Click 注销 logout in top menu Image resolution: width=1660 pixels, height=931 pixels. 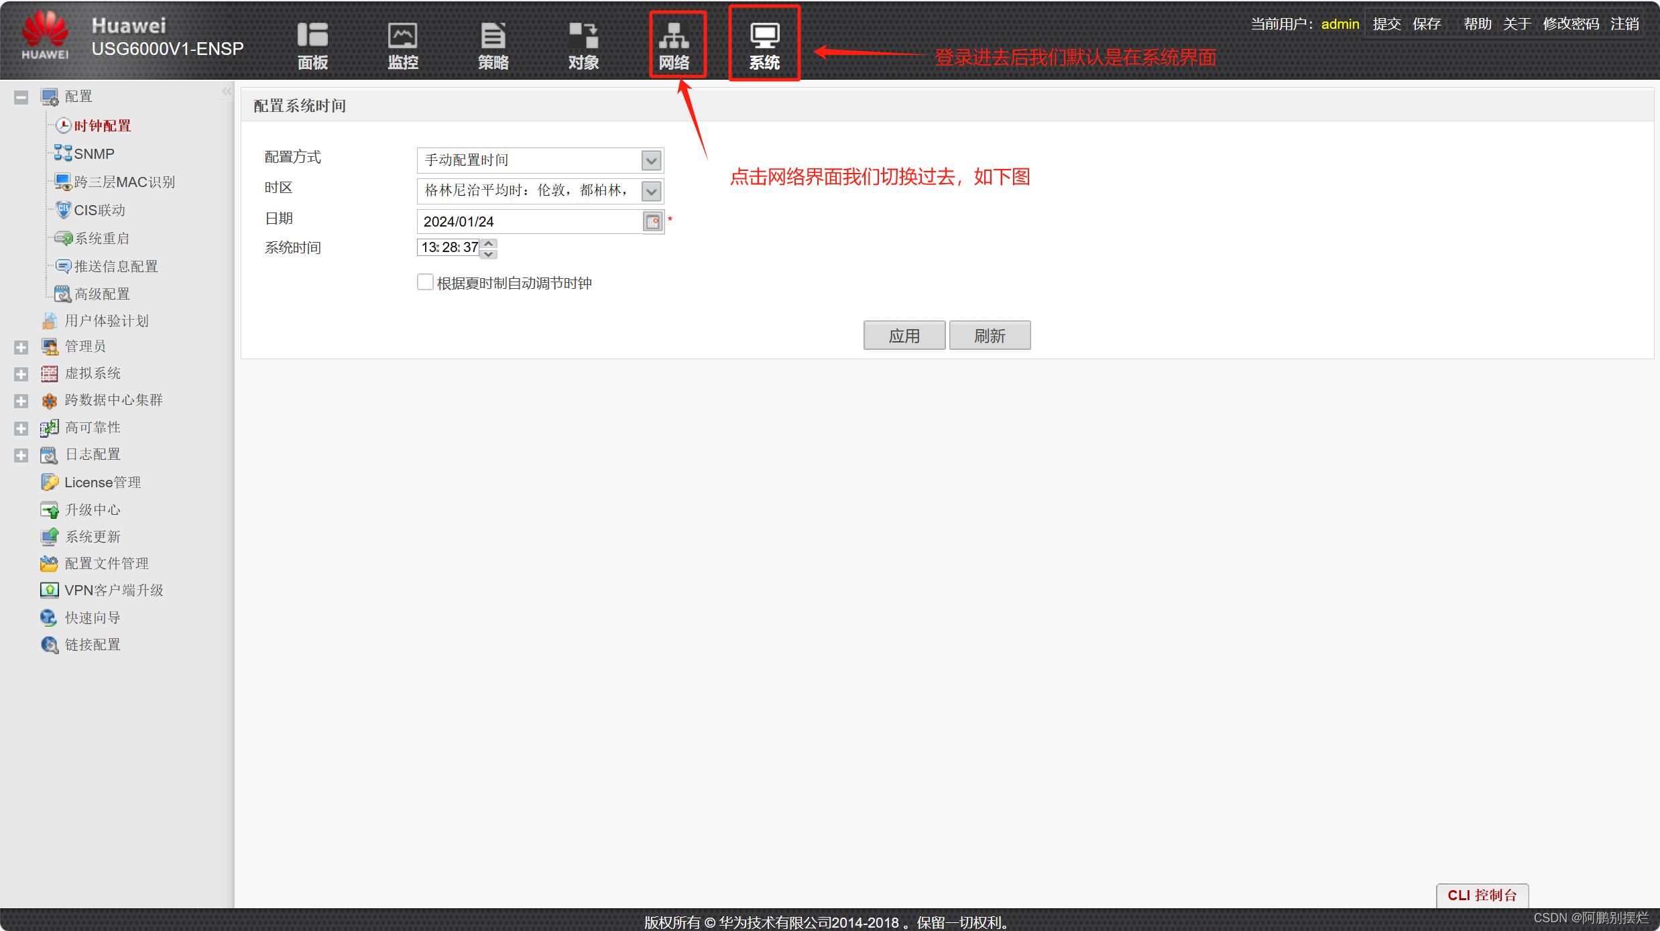(x=1624, y=24)
